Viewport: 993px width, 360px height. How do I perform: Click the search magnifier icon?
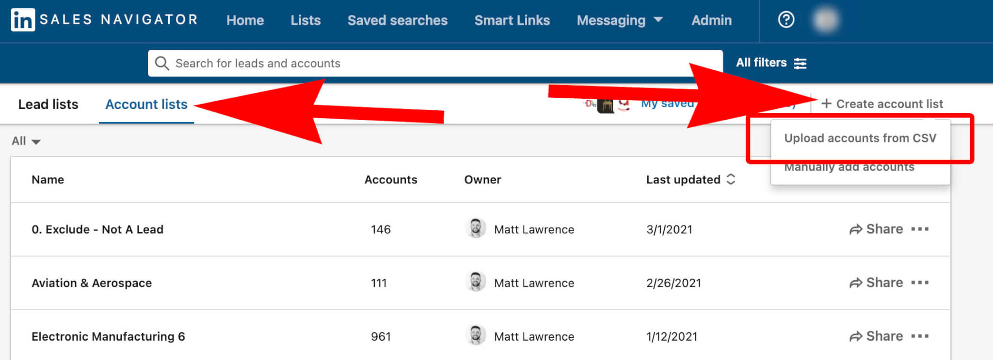coord(161,63)
